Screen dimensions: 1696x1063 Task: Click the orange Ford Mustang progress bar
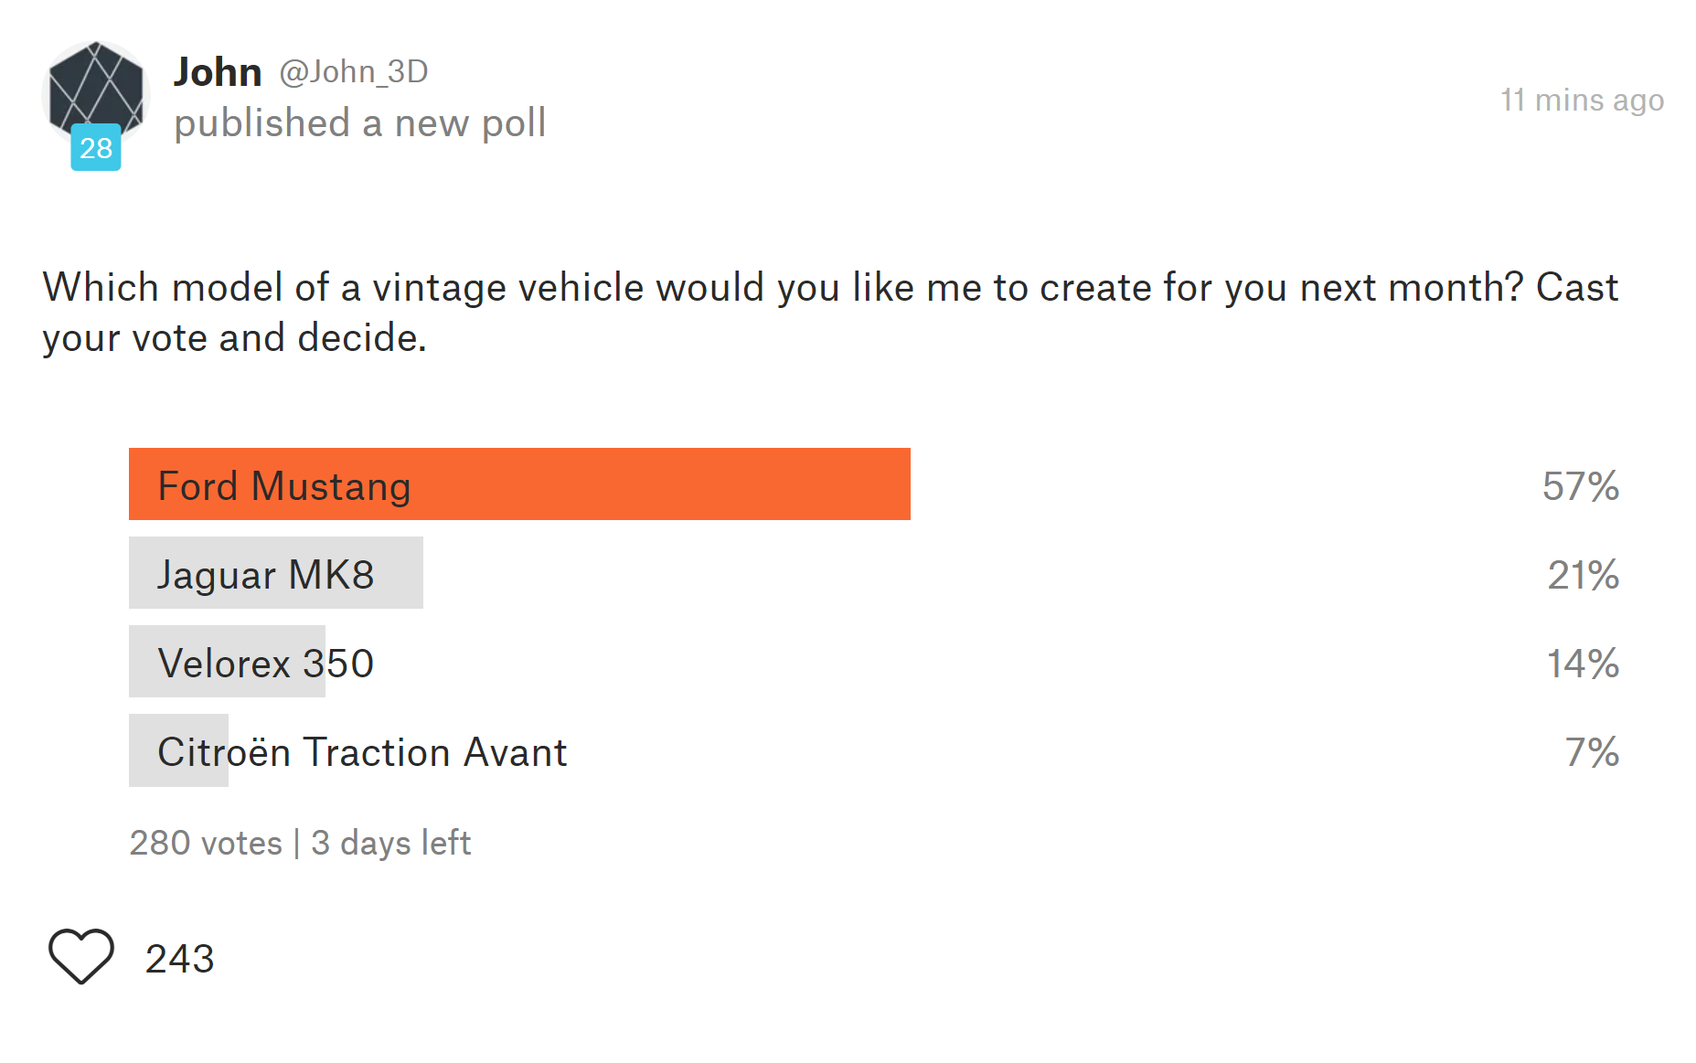[x=519, y=484]
